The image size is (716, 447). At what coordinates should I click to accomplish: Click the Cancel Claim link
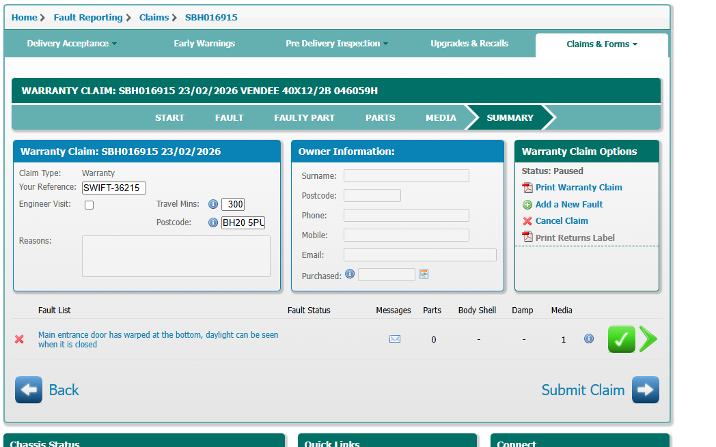coord(562,220)
